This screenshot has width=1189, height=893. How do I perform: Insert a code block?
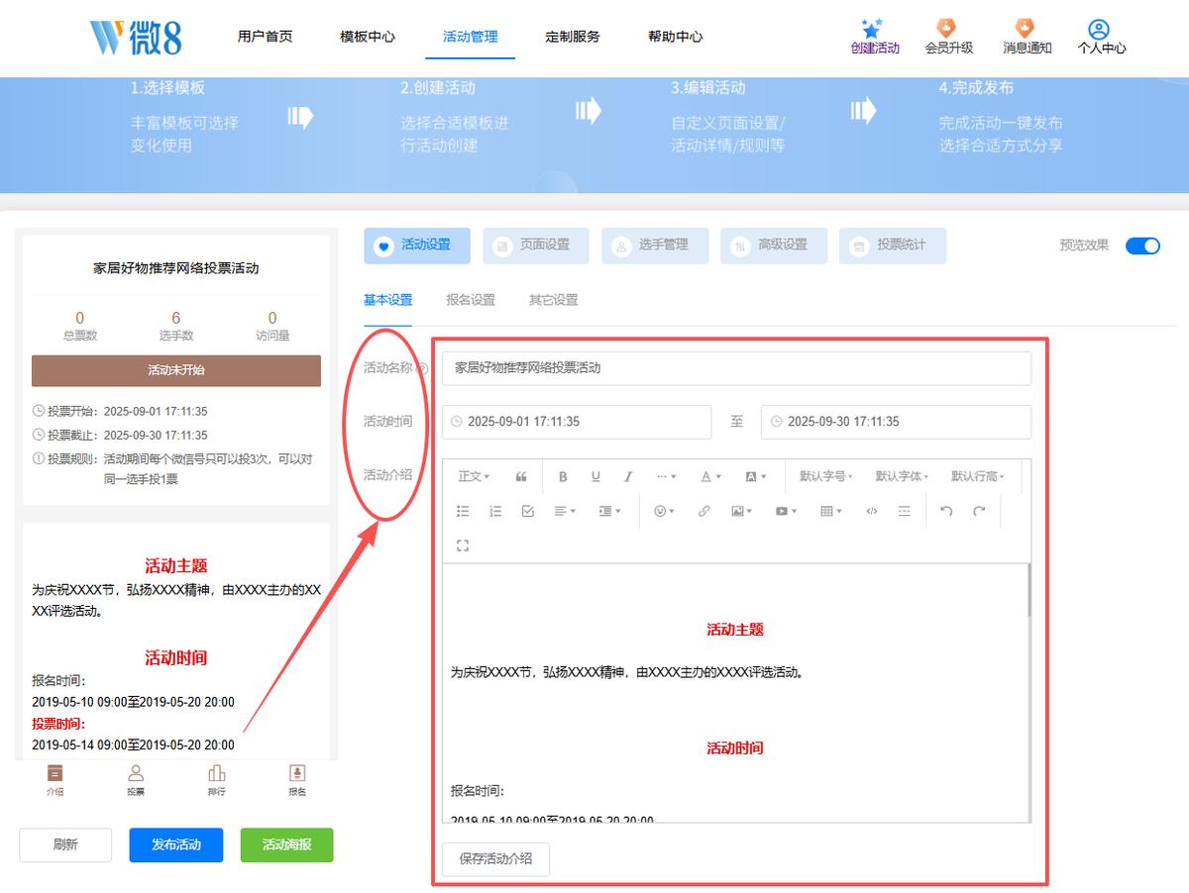point(872,511)
